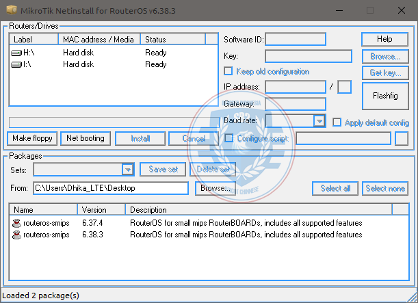Click the routeros-smips 6.38.3 package icon
Screen dimensions: 418x303
point(16,235)
